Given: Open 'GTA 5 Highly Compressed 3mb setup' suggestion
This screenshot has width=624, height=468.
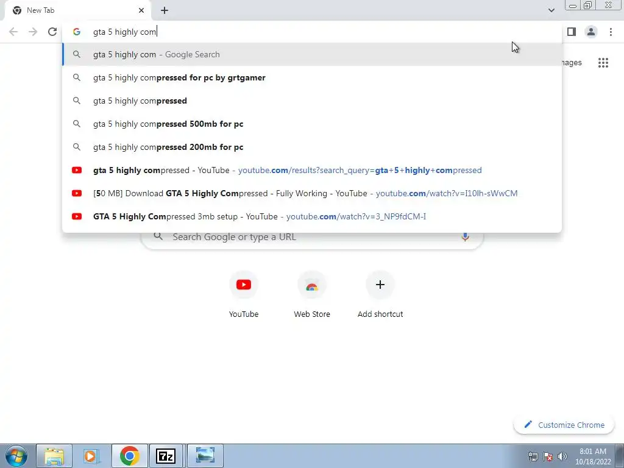Looking at the screenshot, I should click(x=312, y=216).
